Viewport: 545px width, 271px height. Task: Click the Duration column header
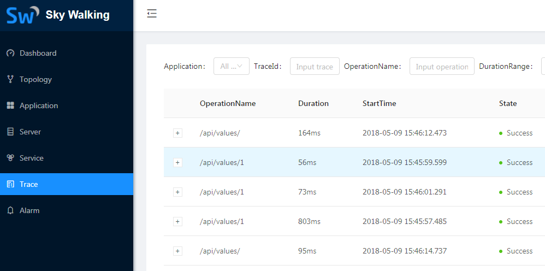pyautogui.click(x=313, y=103)
